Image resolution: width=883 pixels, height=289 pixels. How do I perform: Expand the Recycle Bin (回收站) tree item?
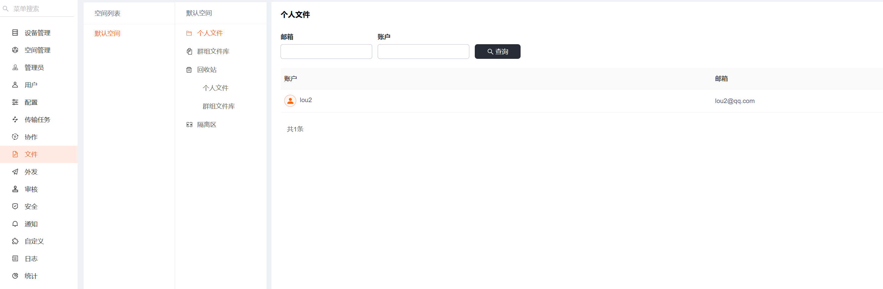207,70
